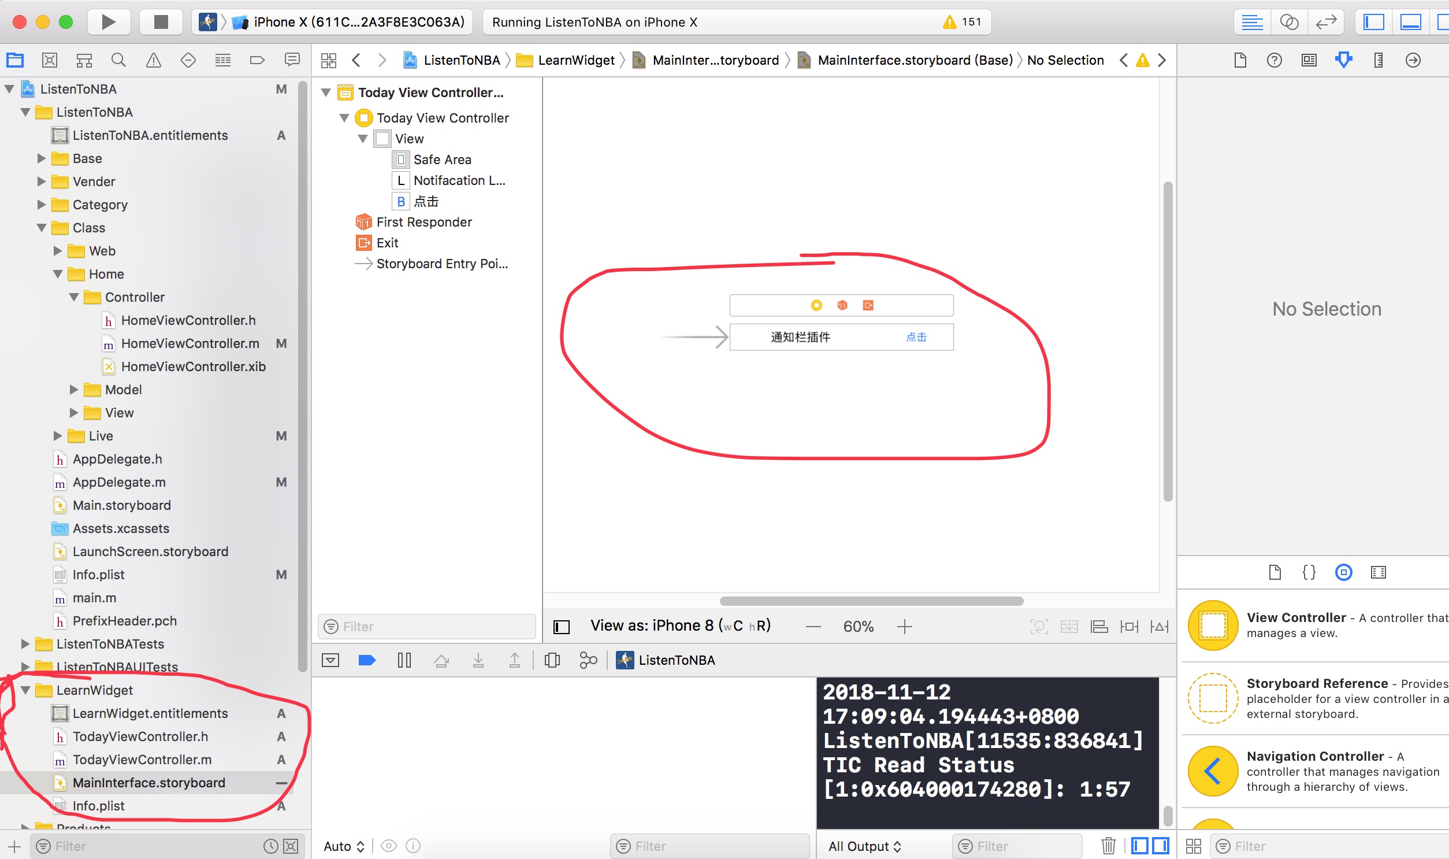Screen dimensions: 1449x859
Task: Toggle breakpoints activation in debug bar
Action: (367, 660)
